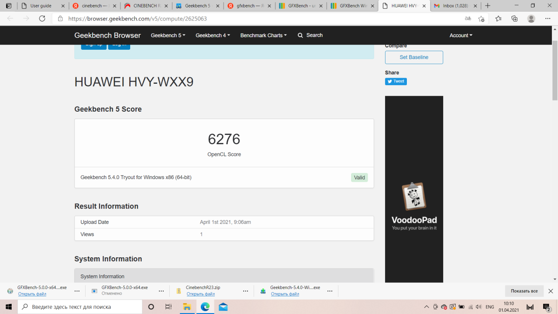Click the Windows taskbar search box
This screenshot has width=558, height=314.
tap(80, 307)
